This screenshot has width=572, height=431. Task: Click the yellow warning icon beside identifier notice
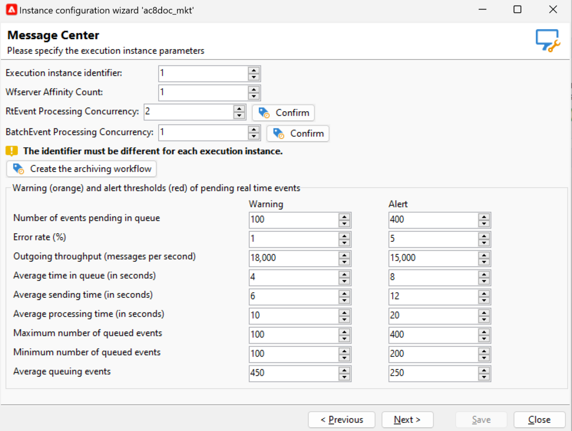pyautogui.click(x=12, y=151)
